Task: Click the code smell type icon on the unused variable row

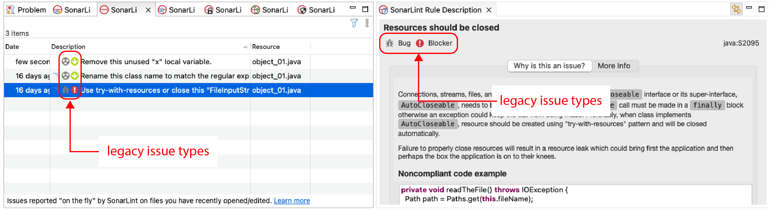Action: (66, 62)
